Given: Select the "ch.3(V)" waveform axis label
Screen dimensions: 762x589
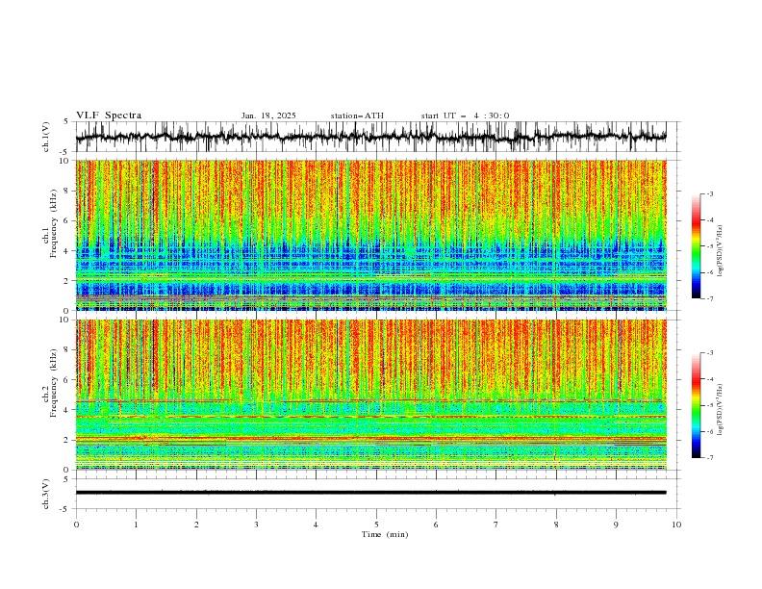Looking at the screenshot, I should click(46, 494).
